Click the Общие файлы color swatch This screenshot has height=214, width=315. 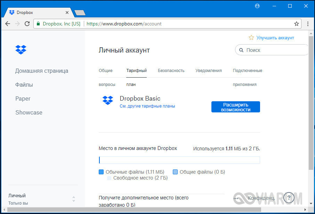coord(175,172)
